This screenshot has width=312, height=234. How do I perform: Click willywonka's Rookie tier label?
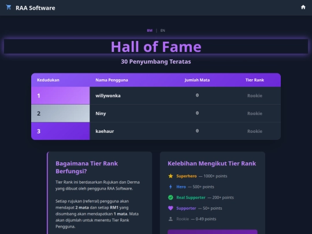[255, 96]
